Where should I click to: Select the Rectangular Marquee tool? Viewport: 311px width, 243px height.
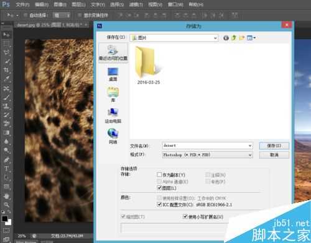pos(6,43)
